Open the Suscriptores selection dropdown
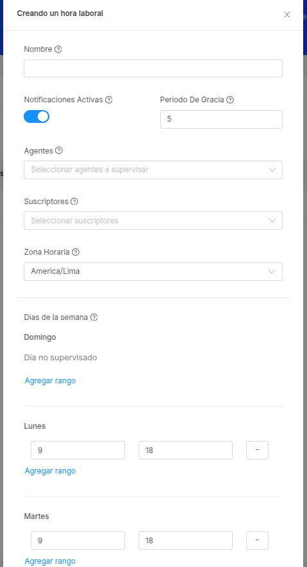Screen dimensions: 307x567 [153, 221]
